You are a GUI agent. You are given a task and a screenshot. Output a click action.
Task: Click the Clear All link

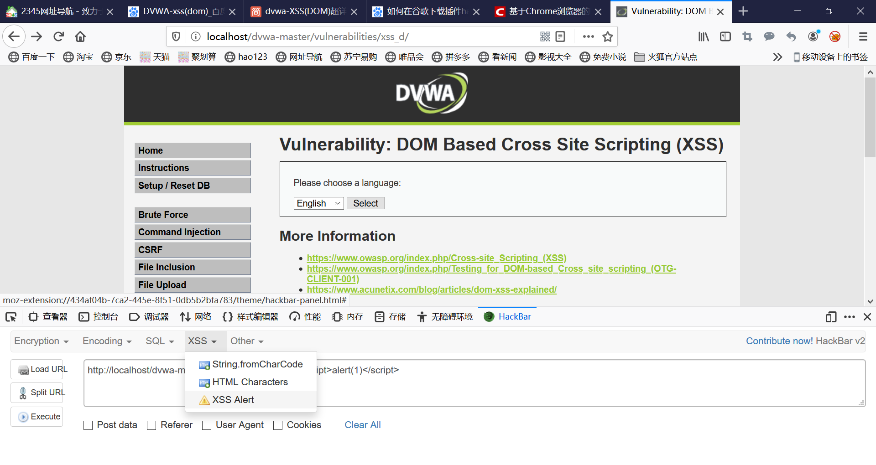(x=363, y=425)
